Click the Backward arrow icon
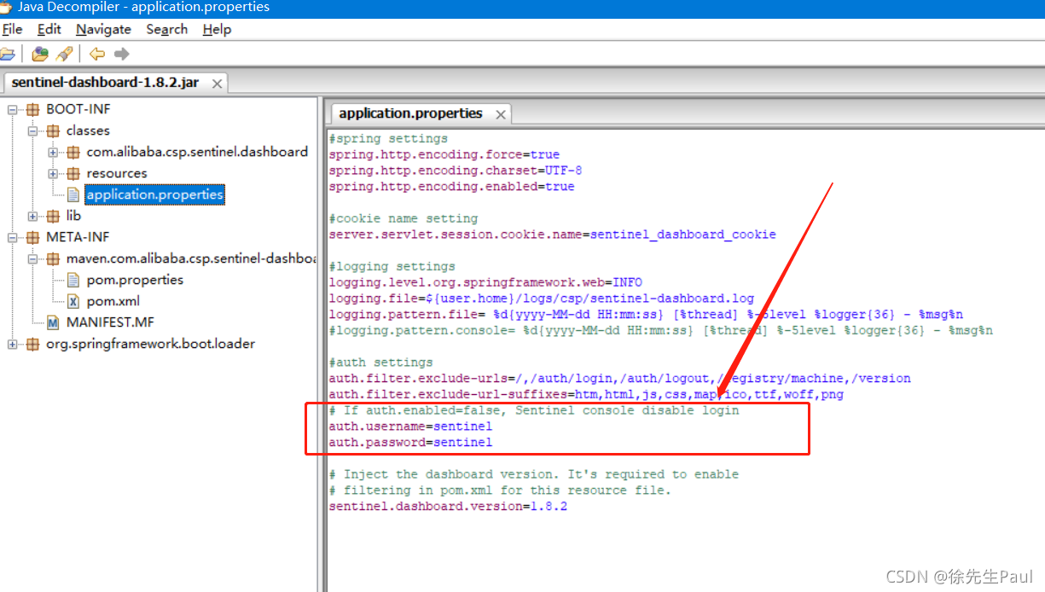This screenshot has width=1045, height=592. tap(97, 54)
